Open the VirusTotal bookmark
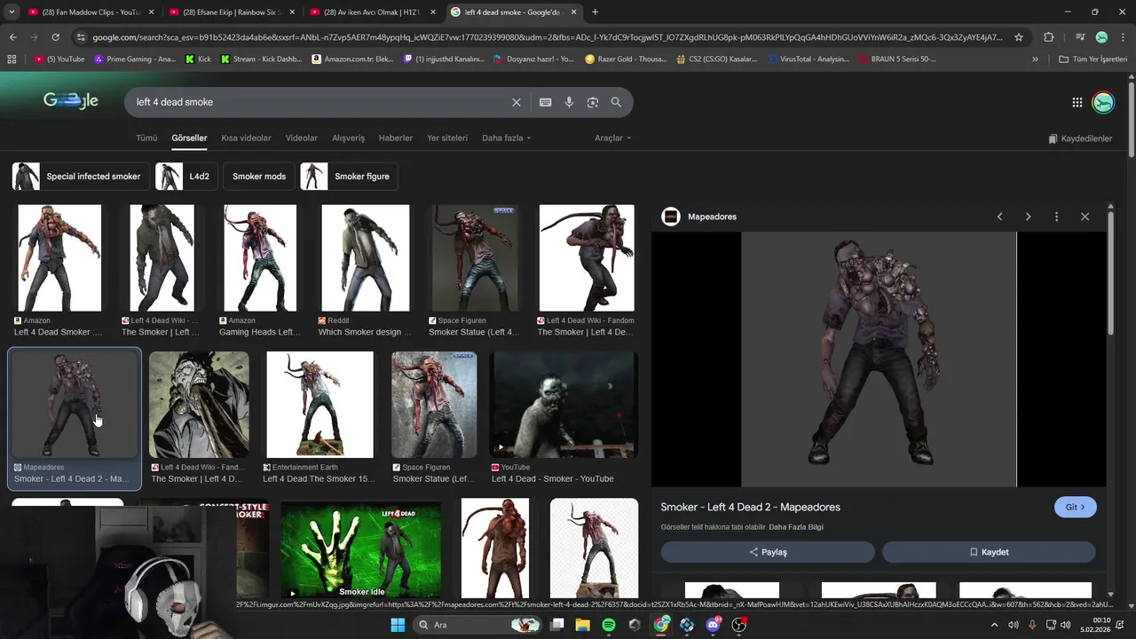The height and width of the screenshot is (639, 1136). [x=808, y=59]
